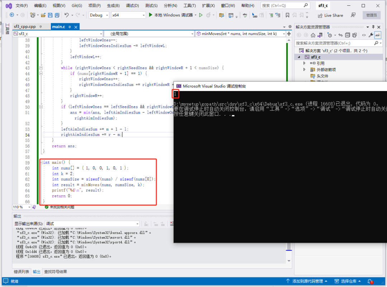The height and width of the screenshot is (287, 387).
Task: Expand the 外部依赖项 node
Action: [304, 70]
